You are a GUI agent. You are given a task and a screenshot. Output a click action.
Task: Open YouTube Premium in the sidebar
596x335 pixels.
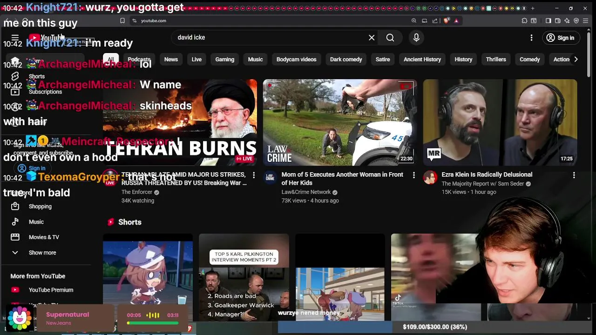[x=51, y=290]
